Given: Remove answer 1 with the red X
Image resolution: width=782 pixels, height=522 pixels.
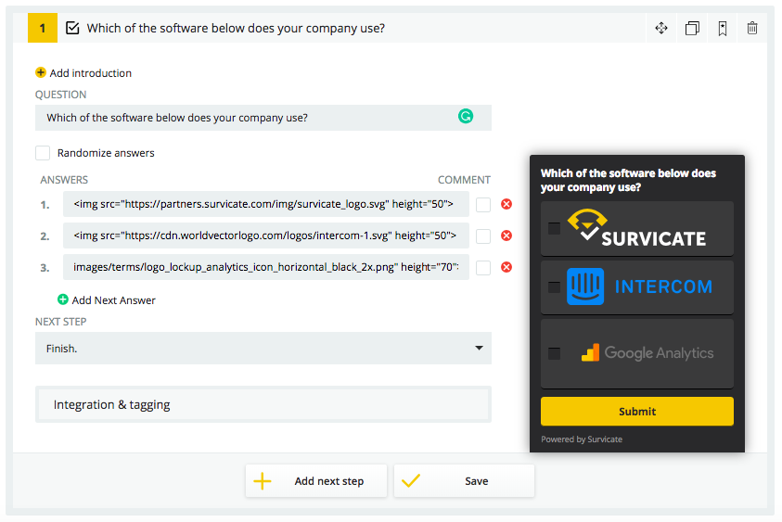Looking at the screenshot, I should [x=506, y=204].
